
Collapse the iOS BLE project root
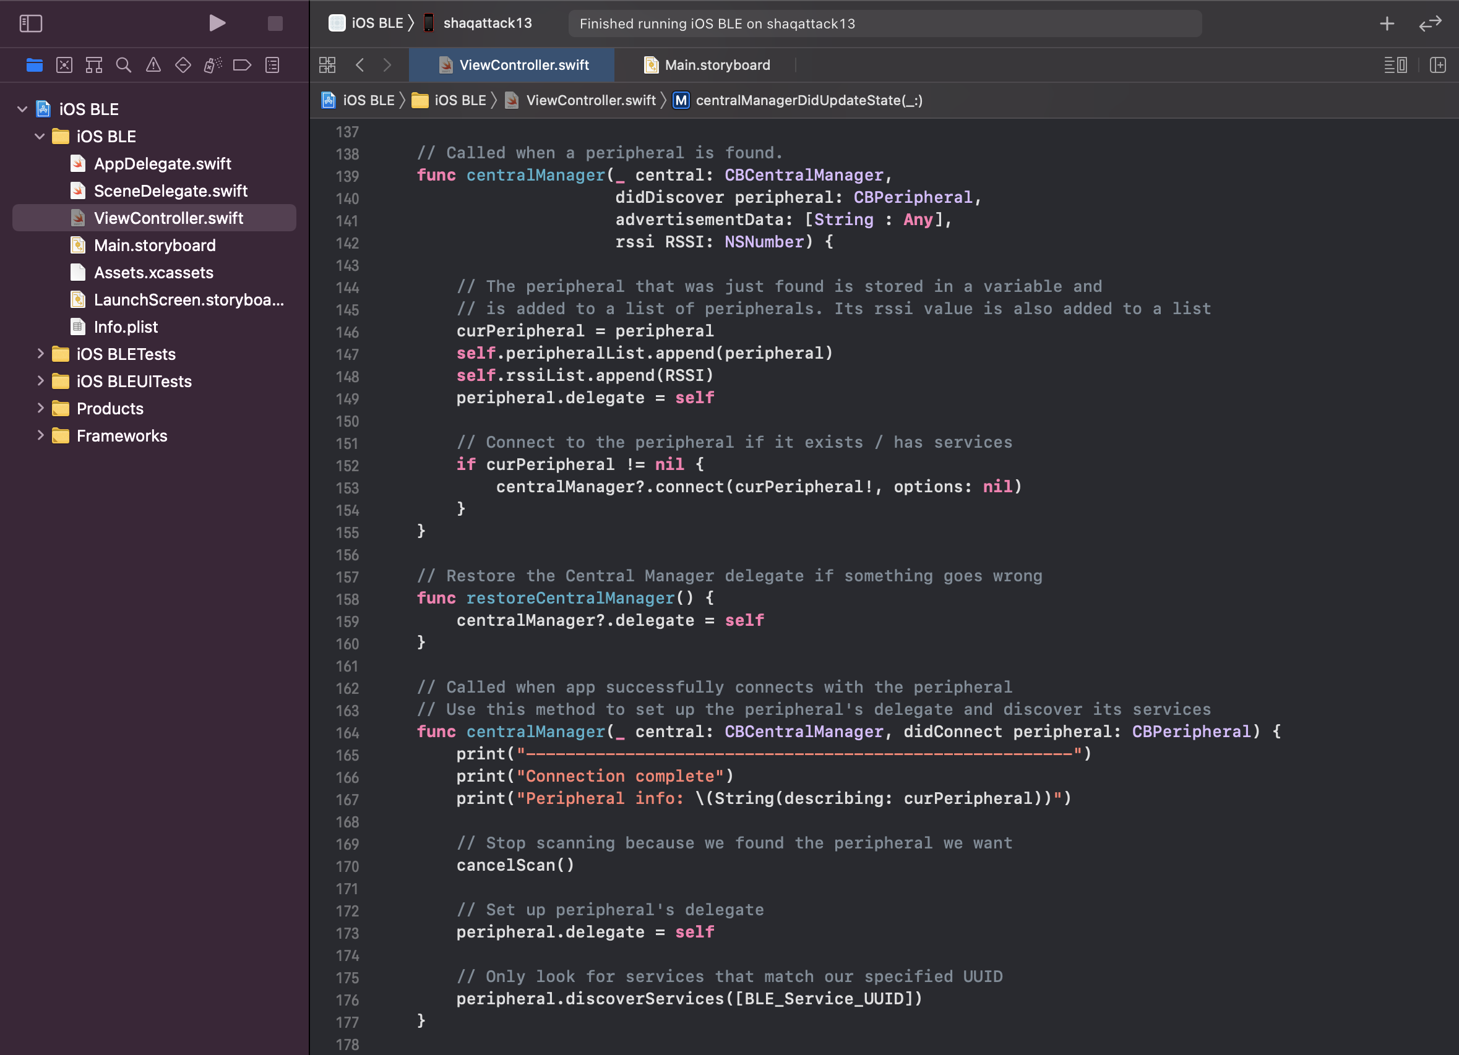22,109
